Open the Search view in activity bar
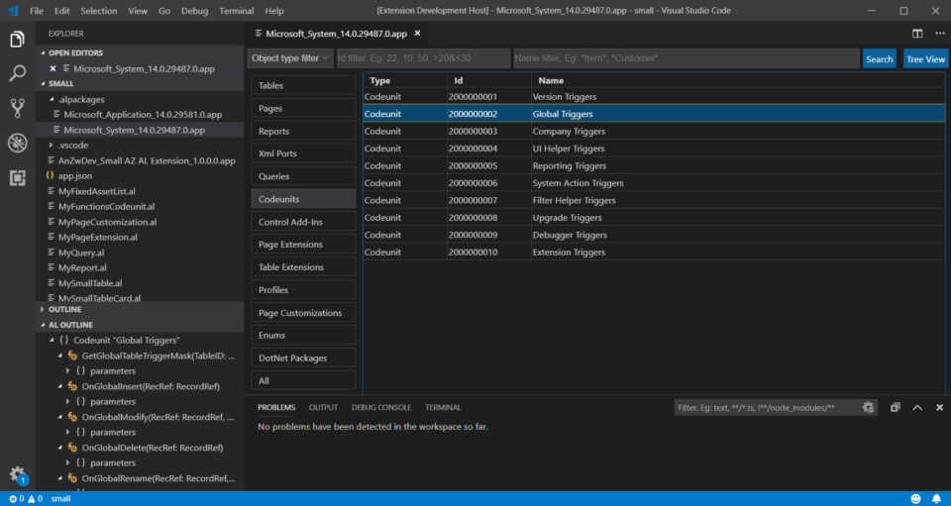The width and height of the screenshot is (951, 506). click(x=17, y=74)
